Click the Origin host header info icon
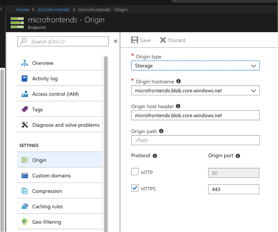Viewport: 278px width, 232px height. coord(178,106)
